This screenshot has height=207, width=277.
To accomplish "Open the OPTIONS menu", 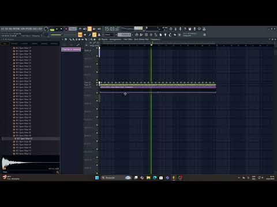I will [x=29, y=29].
